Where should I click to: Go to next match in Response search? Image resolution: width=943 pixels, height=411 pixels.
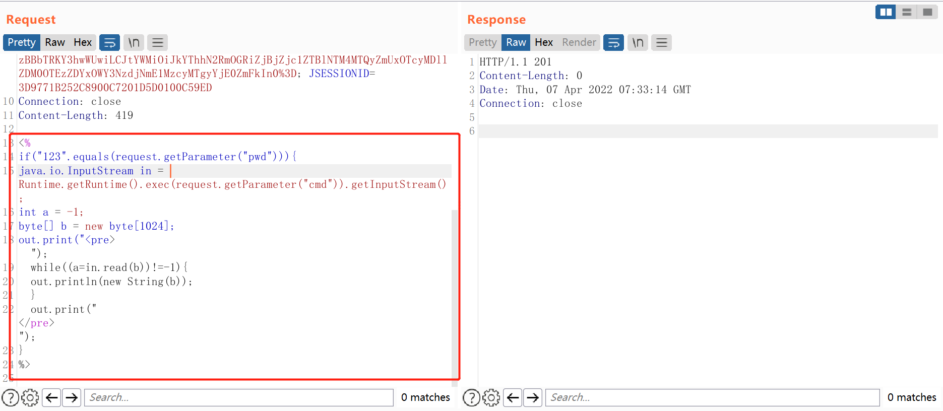click(x=533, y=398)
